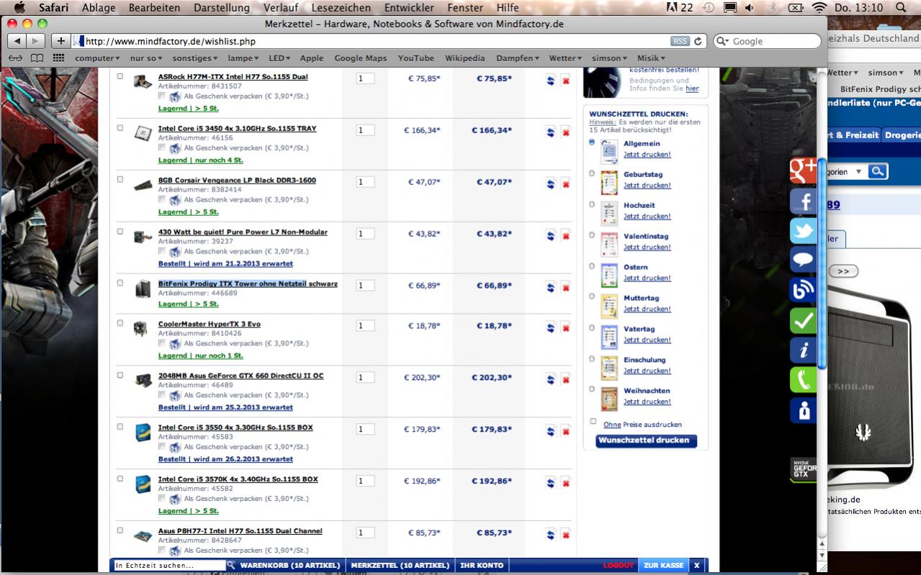The image size is (921, 575).
Task: Click the green checkmark sidebar icon
Action: pos(803,320)
